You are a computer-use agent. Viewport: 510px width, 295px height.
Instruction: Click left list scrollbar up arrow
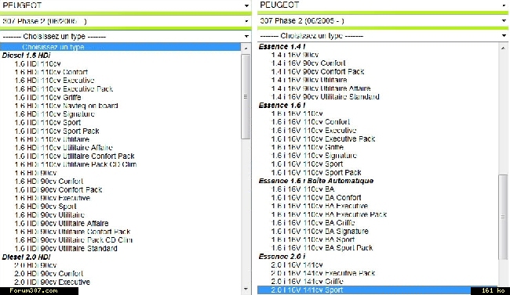[x=246, y=49]
